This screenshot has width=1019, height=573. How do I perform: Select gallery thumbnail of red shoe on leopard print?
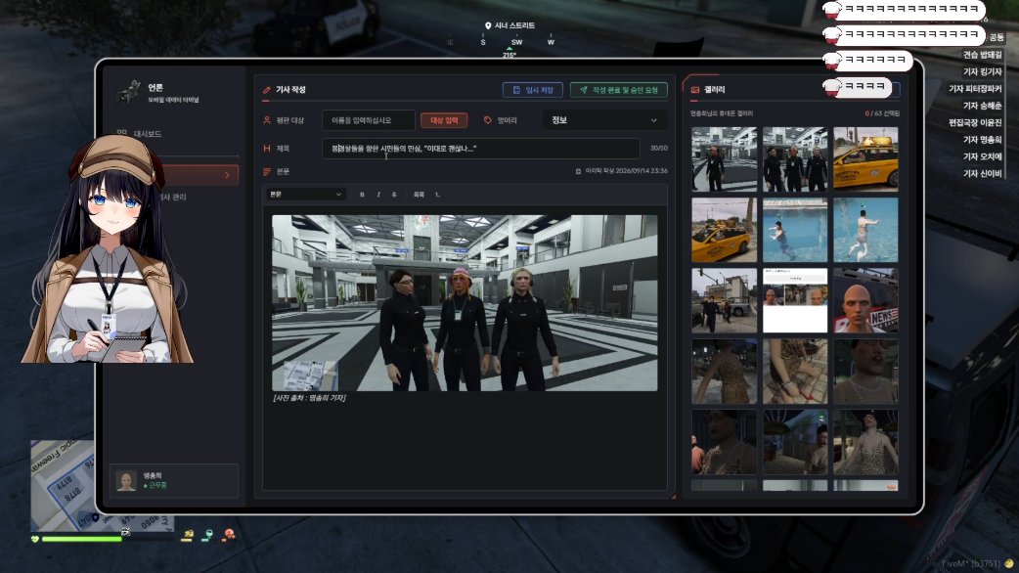(x=795, y=372)
